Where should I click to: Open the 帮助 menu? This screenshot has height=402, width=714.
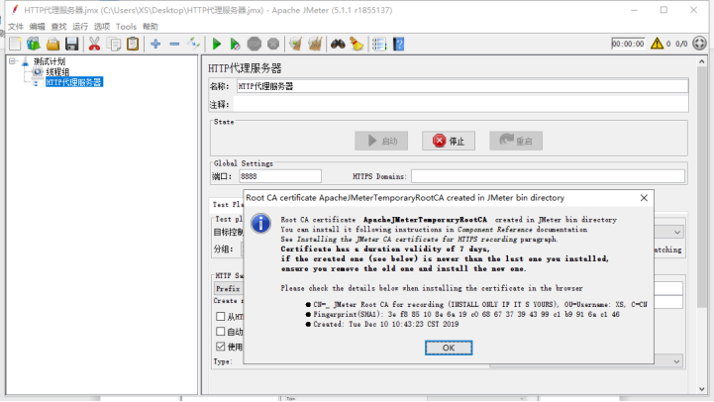pyautogui.click(x=151, y=27)
